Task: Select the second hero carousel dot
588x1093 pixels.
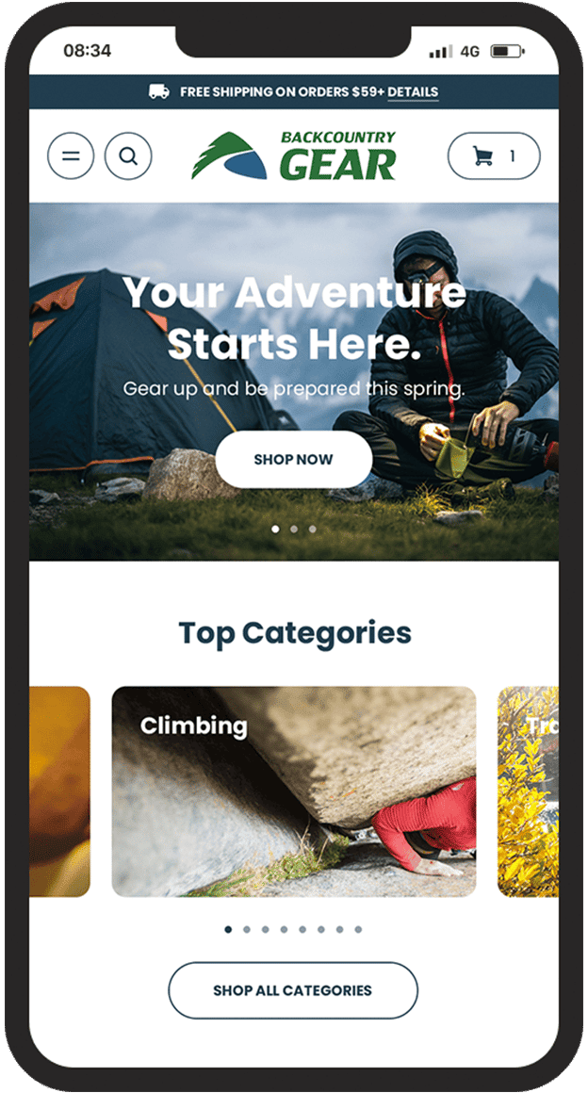Action: [x=294, y=530]
